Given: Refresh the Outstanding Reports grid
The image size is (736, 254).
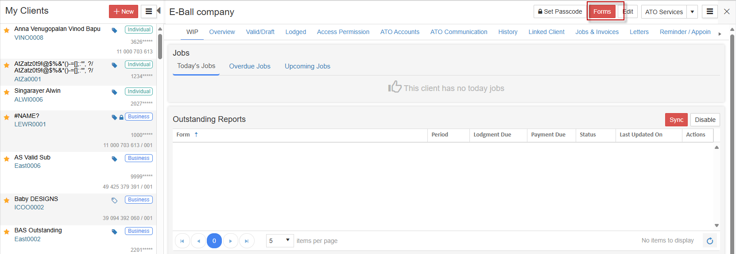Looking at the screenshot, I should pyautogui.click(x=709, y=241).
